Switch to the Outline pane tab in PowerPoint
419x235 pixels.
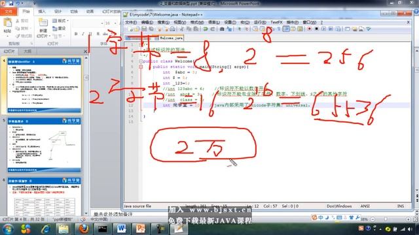27,51
